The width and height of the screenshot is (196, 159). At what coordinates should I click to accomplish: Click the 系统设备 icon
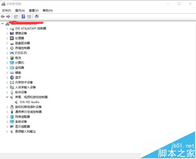tap(12, 122)
